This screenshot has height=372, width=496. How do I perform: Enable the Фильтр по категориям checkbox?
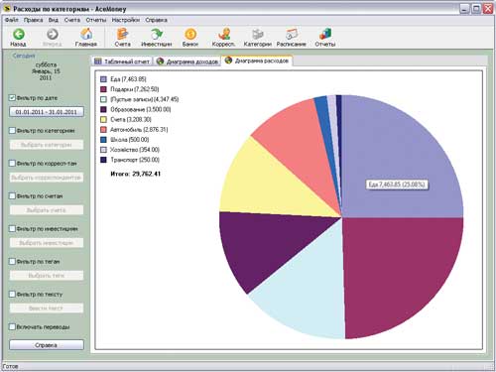click(12, 131)
